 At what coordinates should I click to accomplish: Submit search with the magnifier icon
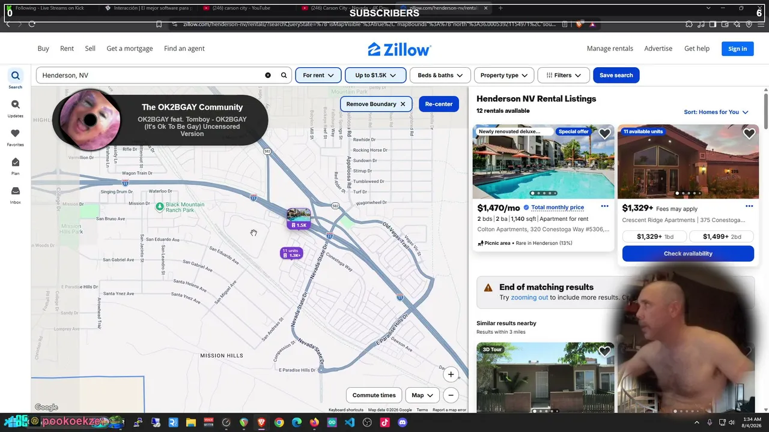[x=284, y=75]
